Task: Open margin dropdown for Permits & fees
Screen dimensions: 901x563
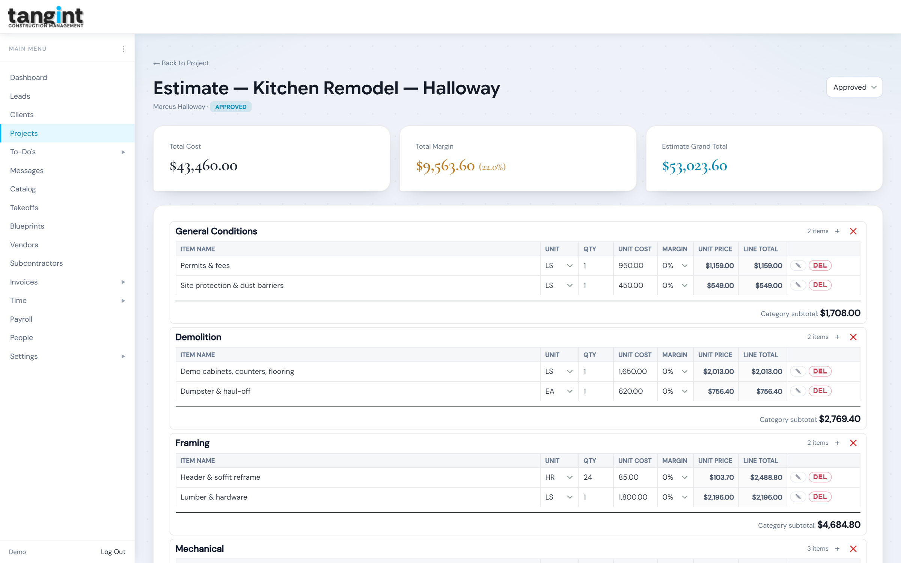Action: [675, 265]
